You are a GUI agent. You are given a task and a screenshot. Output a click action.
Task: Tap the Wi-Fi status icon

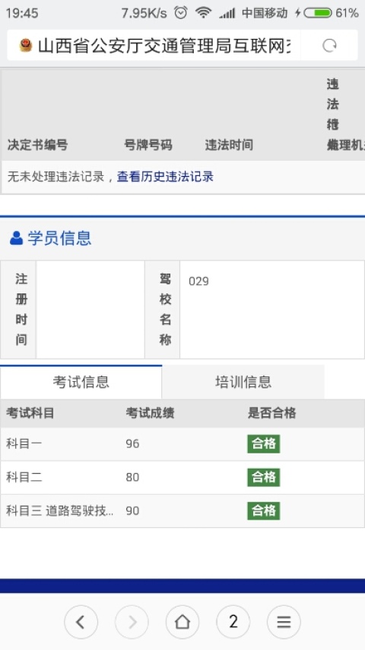point(203,13)
